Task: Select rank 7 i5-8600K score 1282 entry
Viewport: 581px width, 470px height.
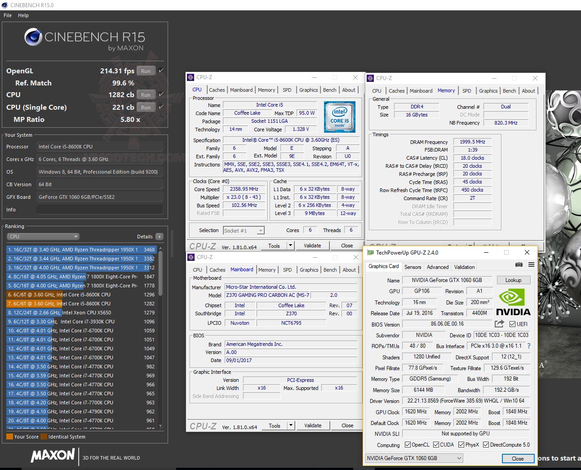Action: tap(81, 304)
